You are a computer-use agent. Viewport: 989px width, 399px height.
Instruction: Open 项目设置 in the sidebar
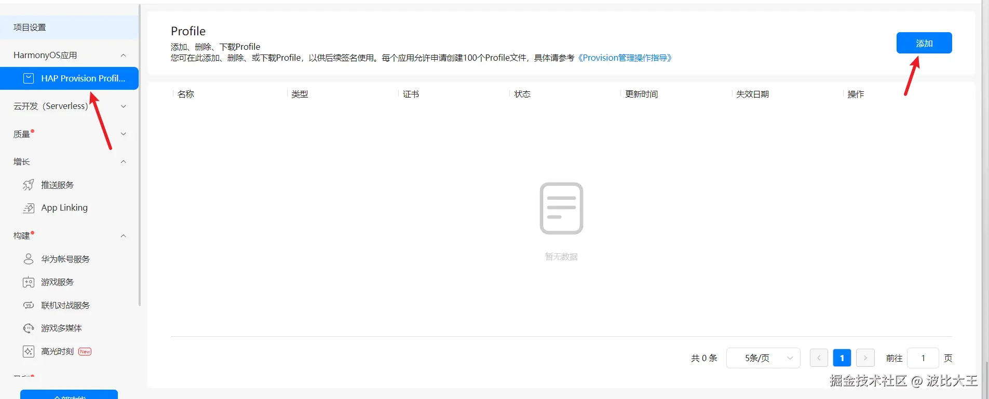69,27
